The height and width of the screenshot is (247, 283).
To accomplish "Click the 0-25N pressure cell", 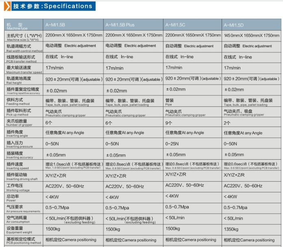I will [x=193, y=143].
